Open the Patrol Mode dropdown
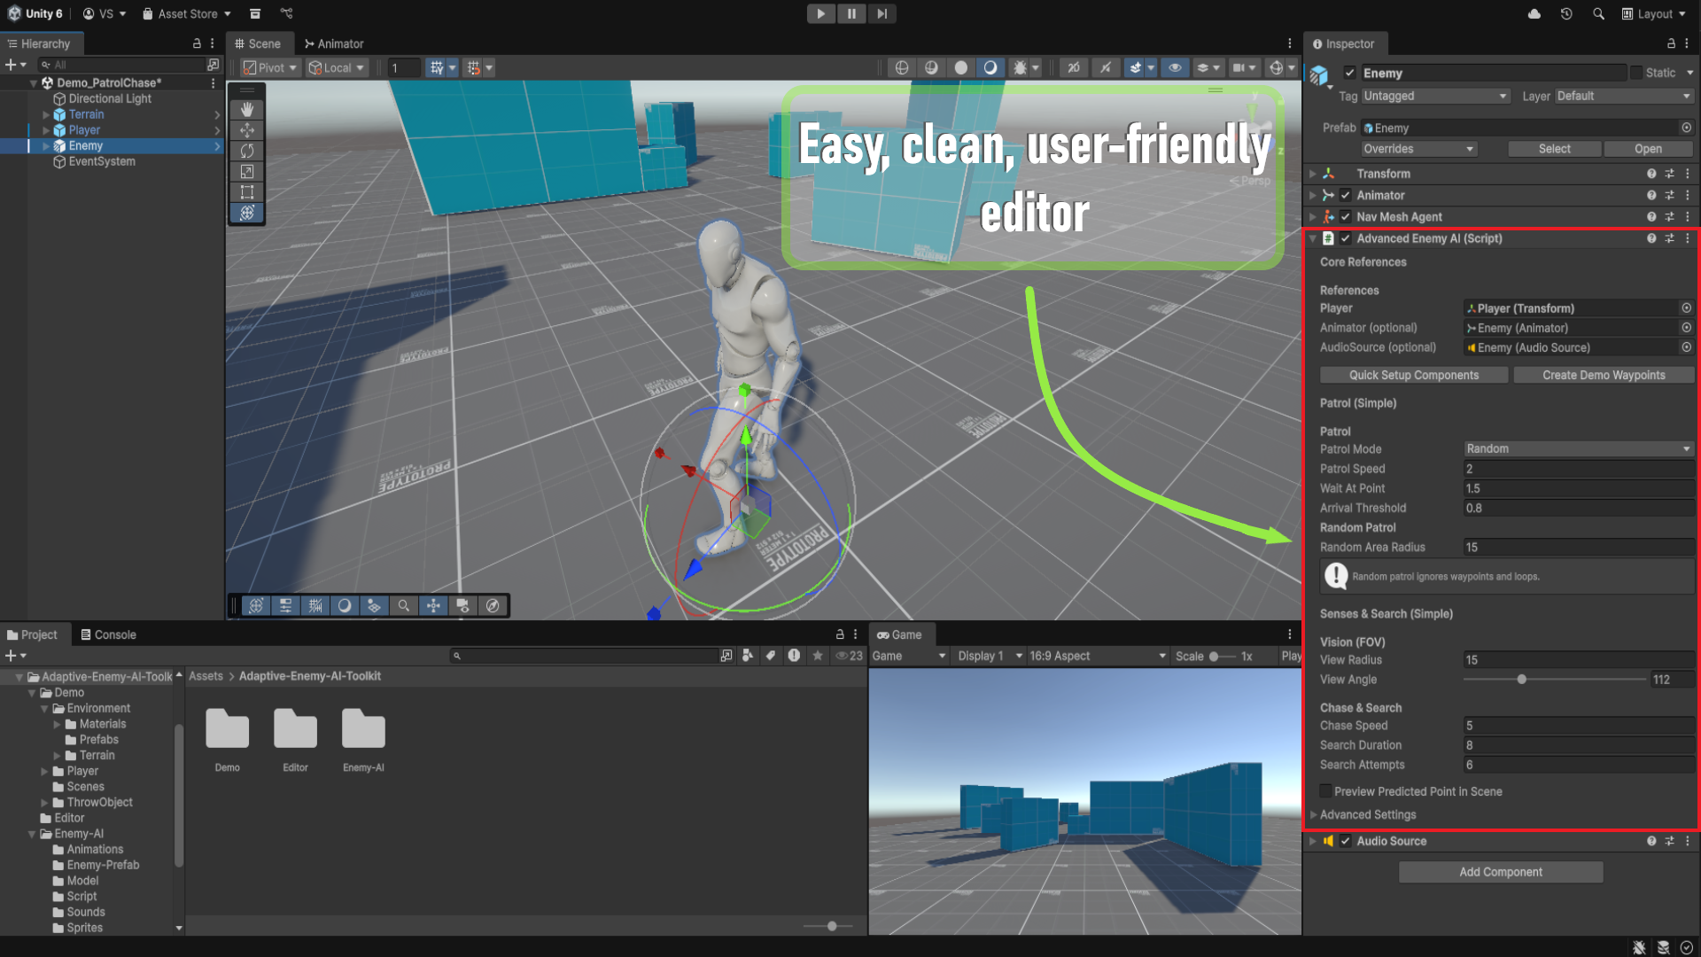Image resolution: width=1701 pixels, height=957 pixels. [1577, 449]
